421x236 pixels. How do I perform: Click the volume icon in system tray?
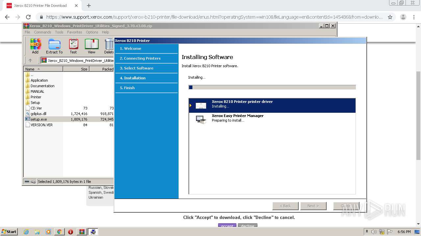point(374,232)
